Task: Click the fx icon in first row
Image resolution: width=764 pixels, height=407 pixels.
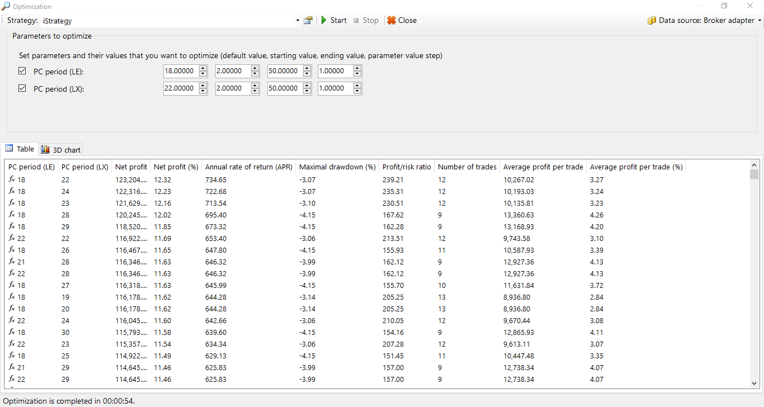Action: (12, 179)
